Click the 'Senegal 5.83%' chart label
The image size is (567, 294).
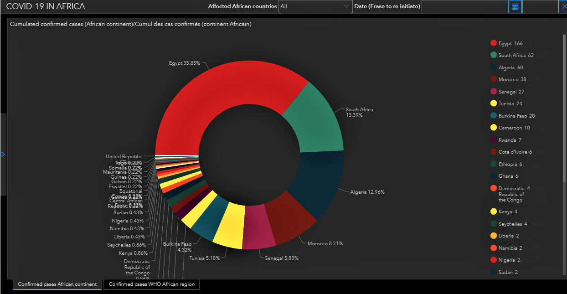[x=282, y=258]
